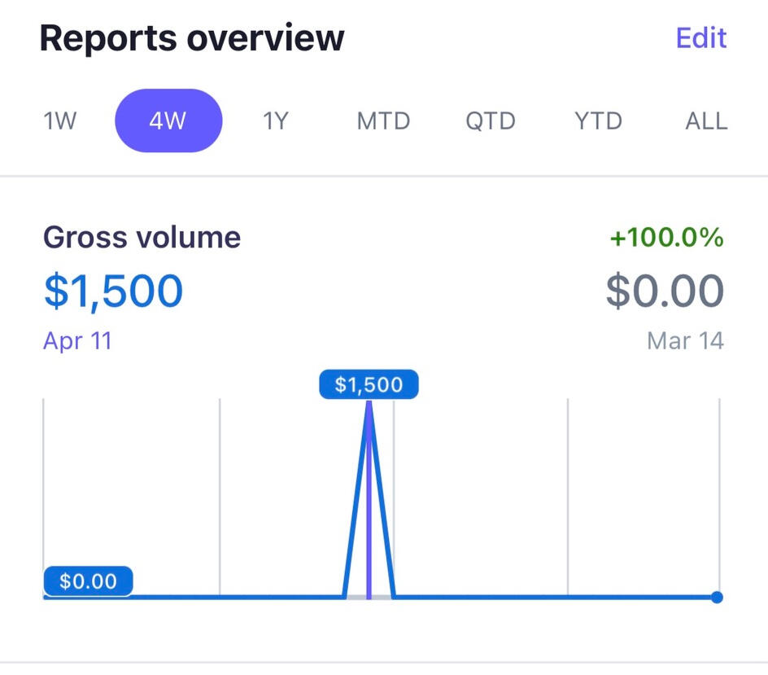Click the Reports overview heading
Viewport: 768px width, 675px height.
click(192, 38)
